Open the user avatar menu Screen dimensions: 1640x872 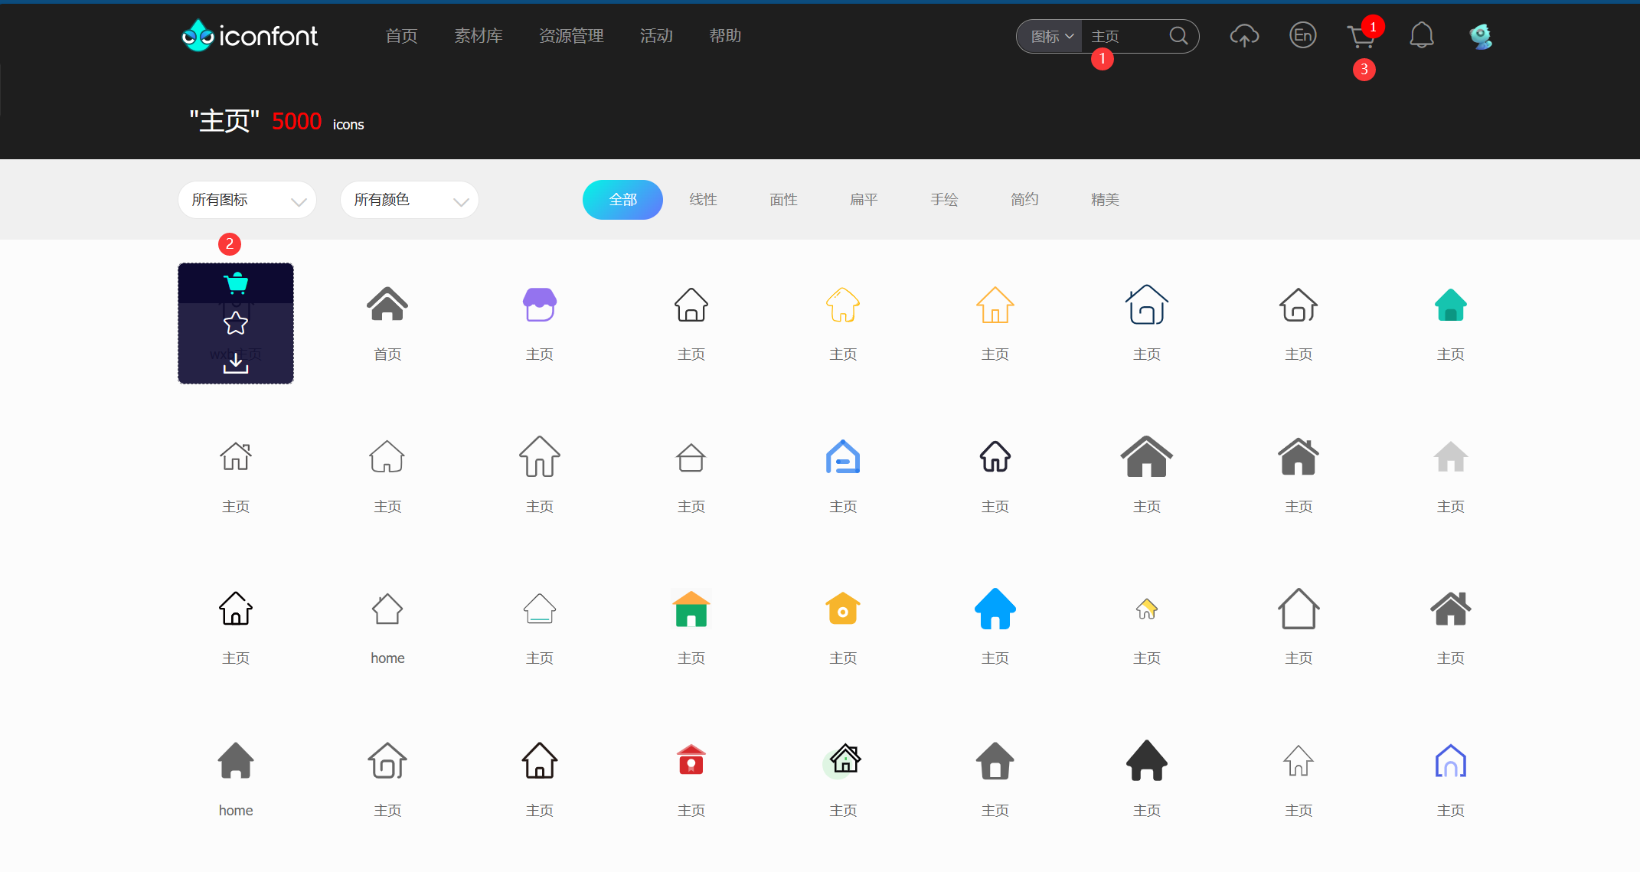click(x=1481, y=36)
